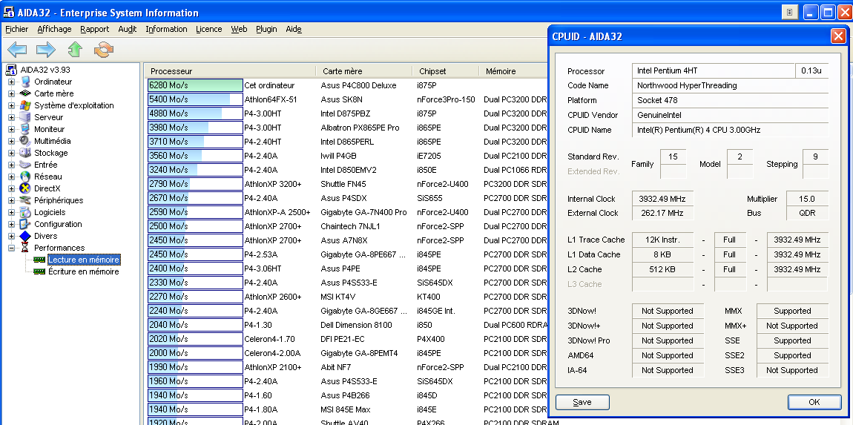Screen dimensions: 853x425
Task: Click the small document button in title bar
Action: [789, 13]
